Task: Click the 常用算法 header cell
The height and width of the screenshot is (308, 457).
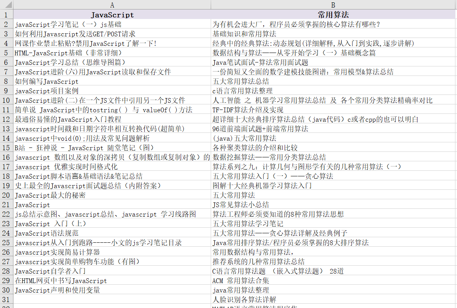Action: [x=333, y=15]
